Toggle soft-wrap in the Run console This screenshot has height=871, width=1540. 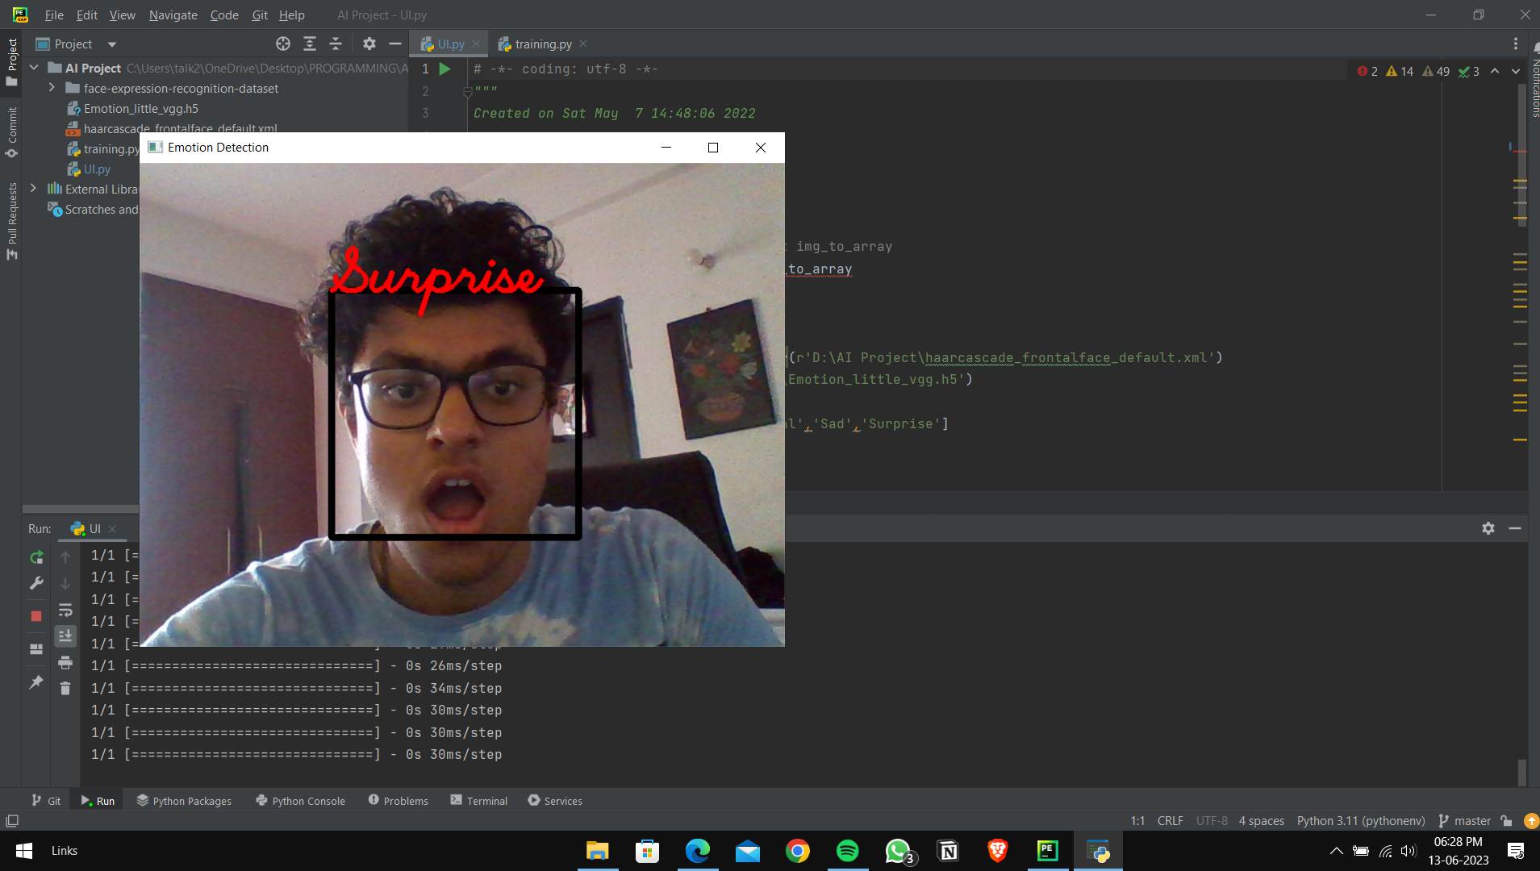65,611
